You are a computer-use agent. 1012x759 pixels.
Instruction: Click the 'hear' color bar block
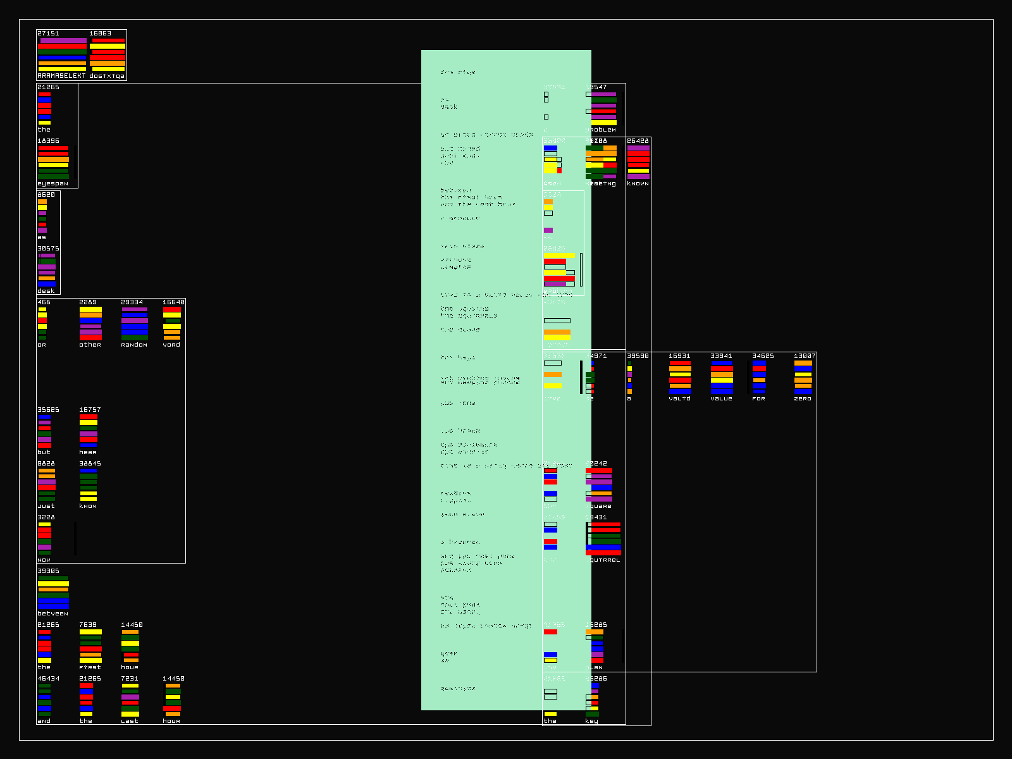pyautogui.click(x=89, y=431)
